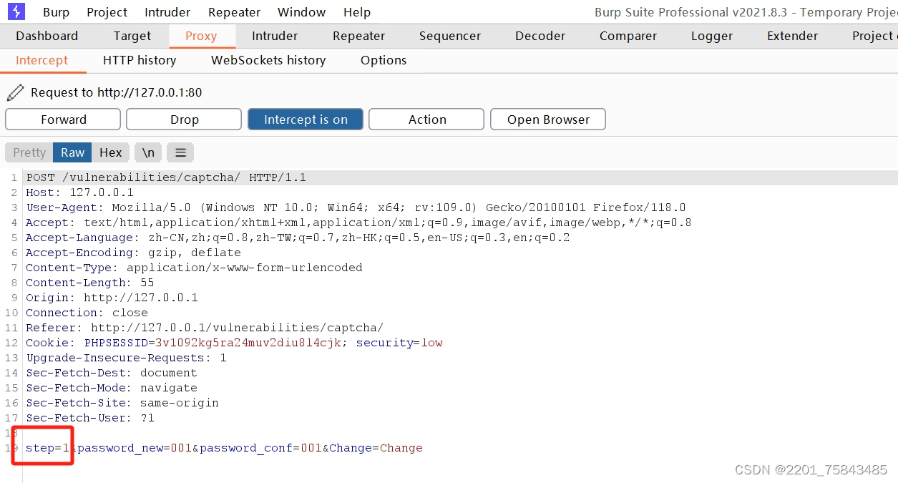Click the Accept-Encoding: gzip, deflate line

point(133,253)
